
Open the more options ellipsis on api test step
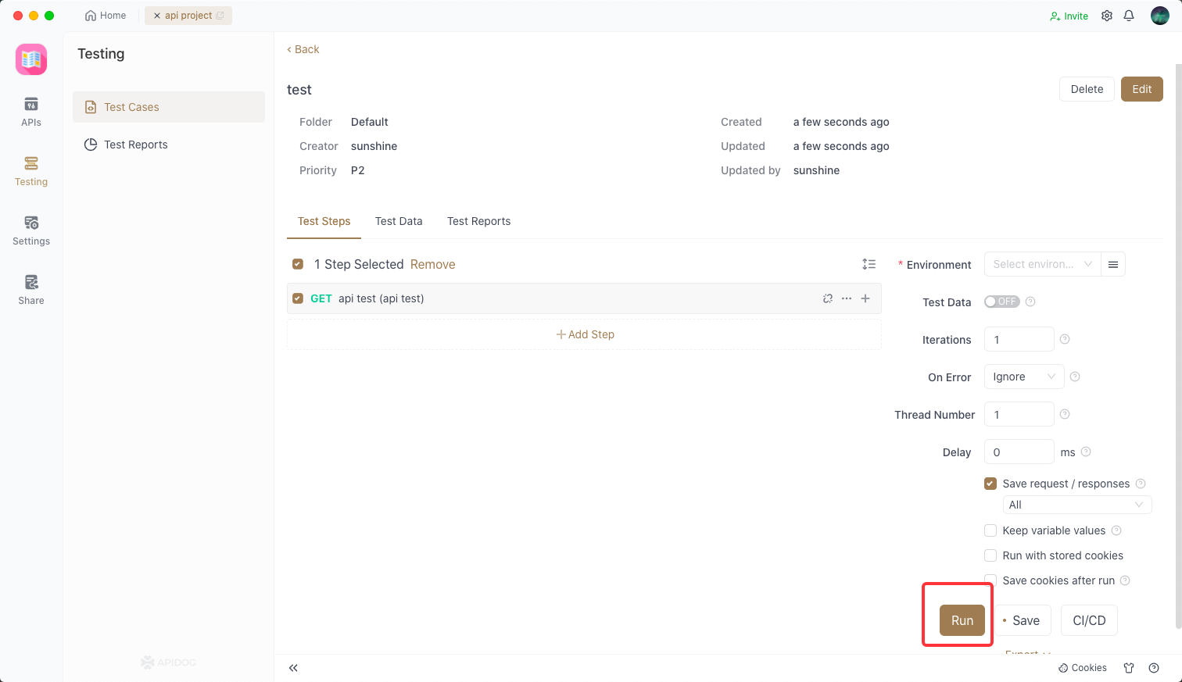[847, 298]
